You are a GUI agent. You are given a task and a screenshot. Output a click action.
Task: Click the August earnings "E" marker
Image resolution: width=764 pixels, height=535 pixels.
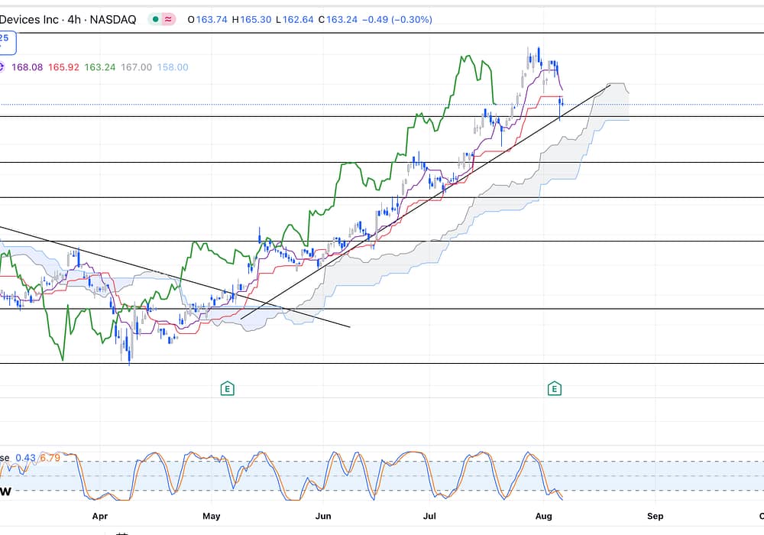click(555, 389)
